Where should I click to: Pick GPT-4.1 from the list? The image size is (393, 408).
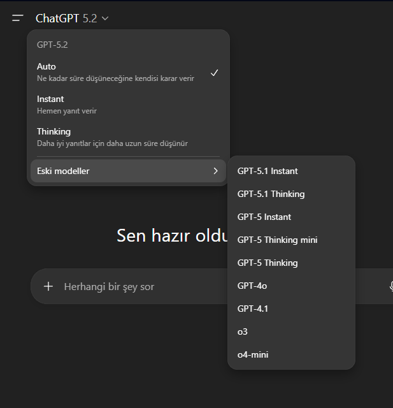[x=291, y=309]
